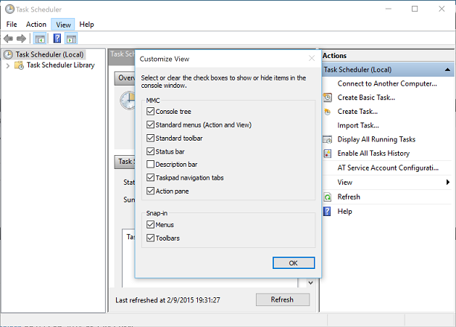Screen dimensions: 456x327
Task: Open the View submenu arrow in Actions
Action: (x=448, y=182)
